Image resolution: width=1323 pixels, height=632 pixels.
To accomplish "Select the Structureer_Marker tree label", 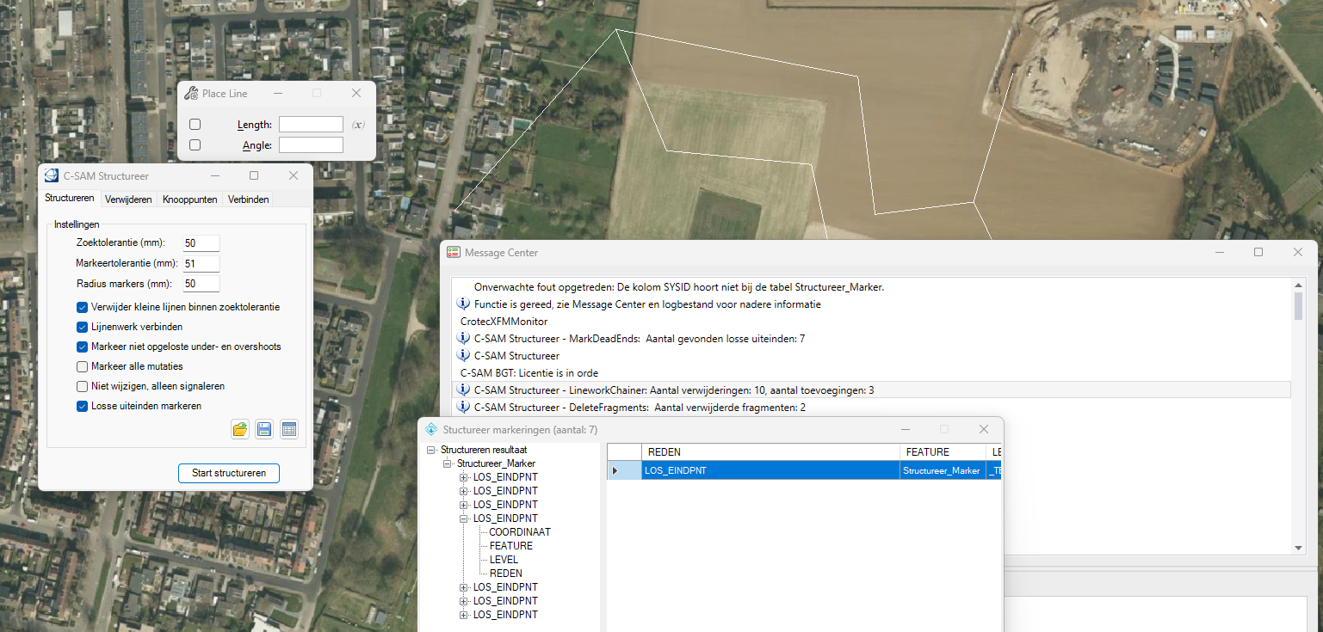I will click(x=495, y=463).
